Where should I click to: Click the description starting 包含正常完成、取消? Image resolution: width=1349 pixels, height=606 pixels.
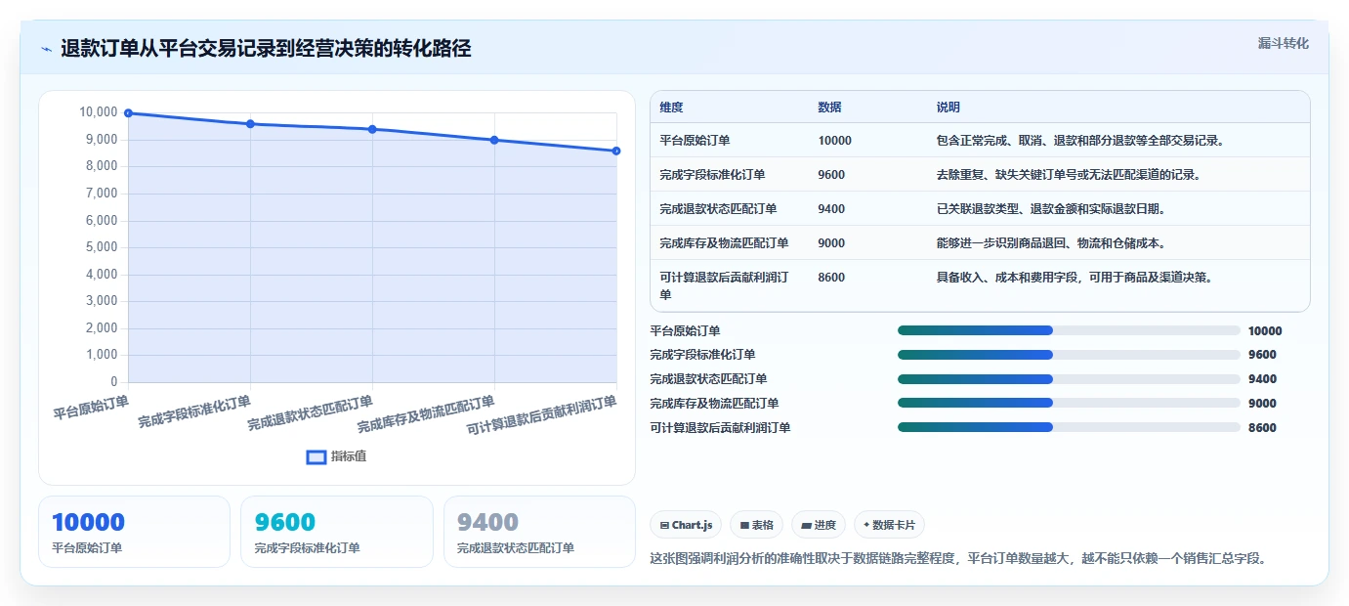pyautogui.click(x=1080, y=141)
